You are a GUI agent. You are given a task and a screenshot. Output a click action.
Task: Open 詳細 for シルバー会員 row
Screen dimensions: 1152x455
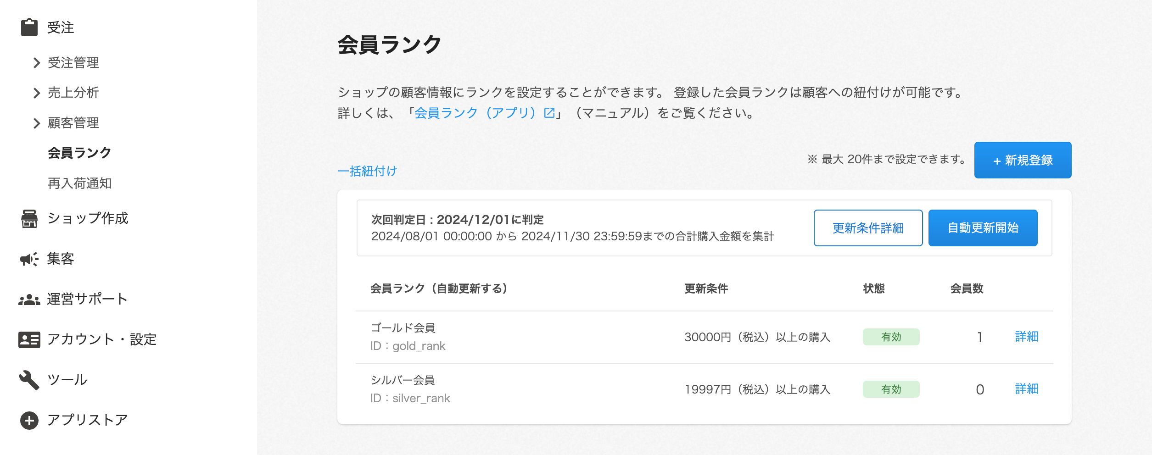[x=1026, y=389]
